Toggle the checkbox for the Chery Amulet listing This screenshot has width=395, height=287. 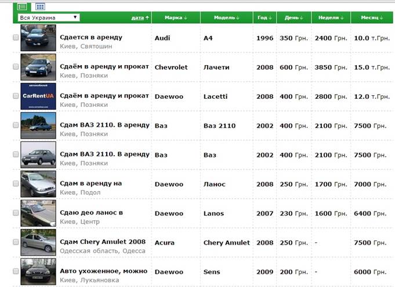click(x=16, y=242)
